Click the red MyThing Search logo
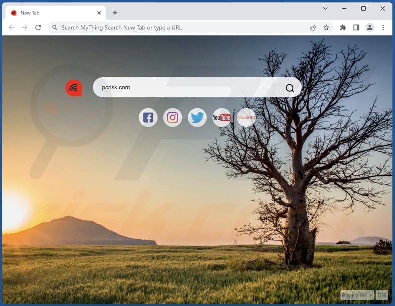Image resolution: width=395 pixels, height=306 pixels. click(x=74, y=88)
